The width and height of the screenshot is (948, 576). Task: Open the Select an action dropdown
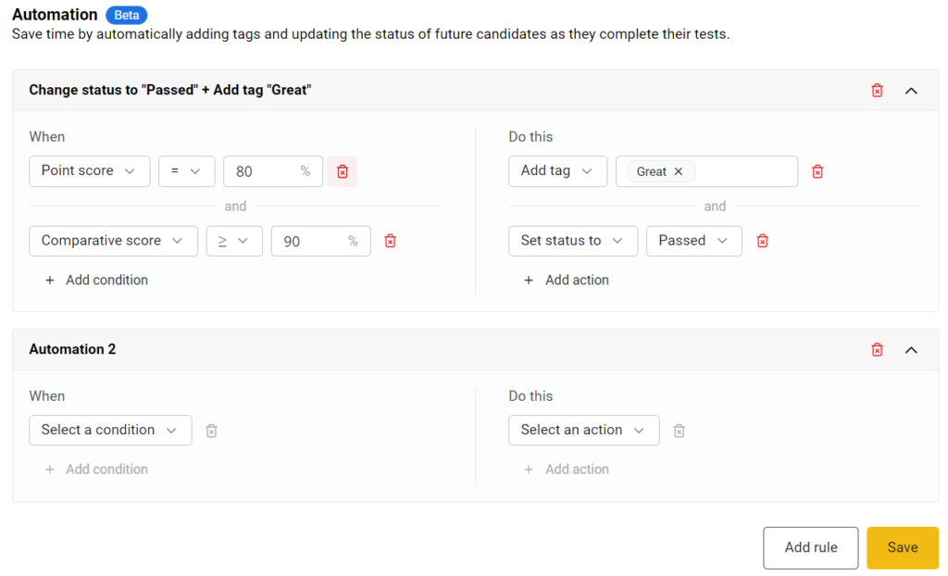[583, 431]
